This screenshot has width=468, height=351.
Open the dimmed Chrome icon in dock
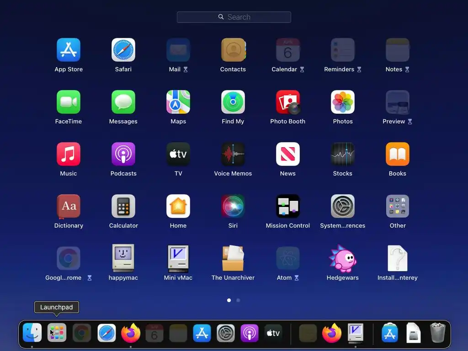pos(81,333)
